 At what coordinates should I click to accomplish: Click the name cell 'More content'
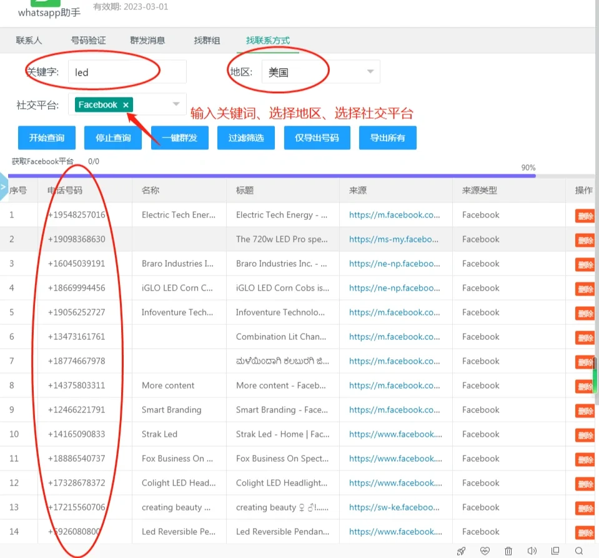(168, 386)
